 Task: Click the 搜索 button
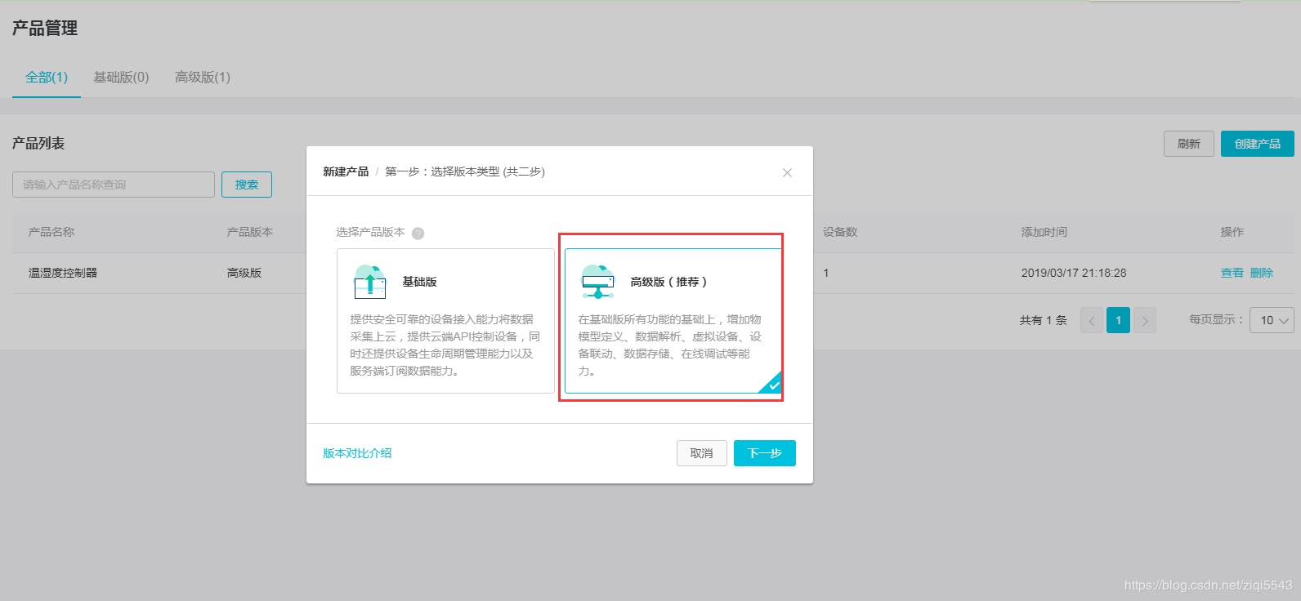click(247, 185)
